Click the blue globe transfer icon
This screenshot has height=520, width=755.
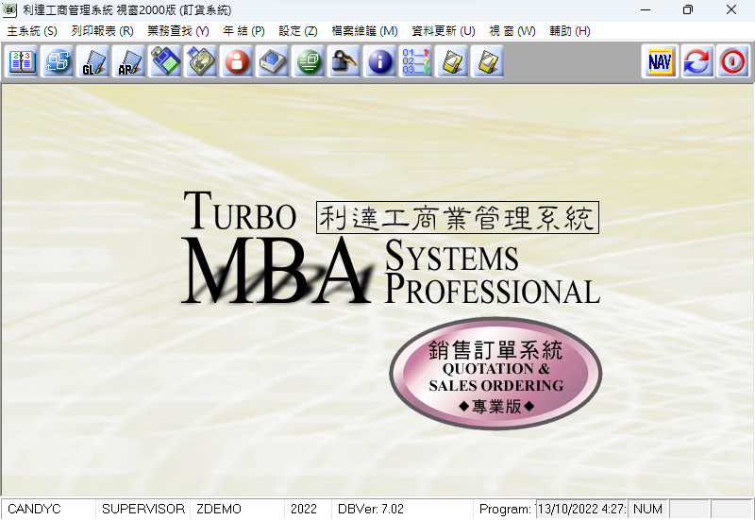(58, 61)
